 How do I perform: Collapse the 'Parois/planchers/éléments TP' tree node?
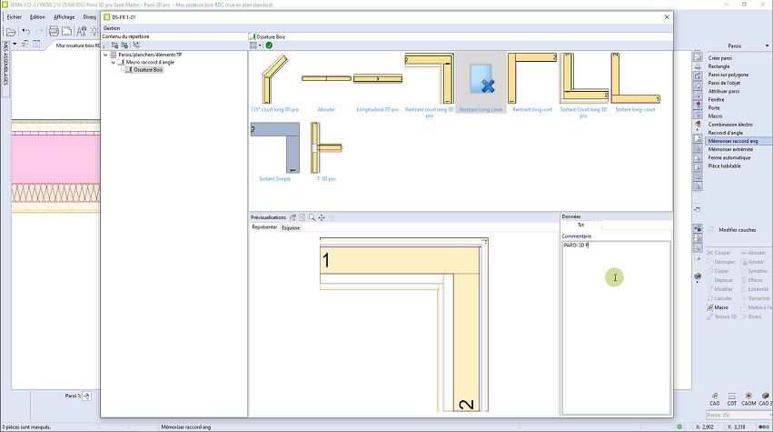(x=106, y=55)
